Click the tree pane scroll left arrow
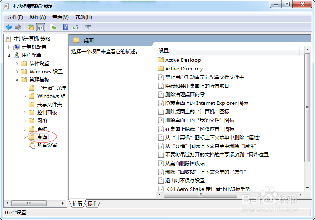 point(7,204)
